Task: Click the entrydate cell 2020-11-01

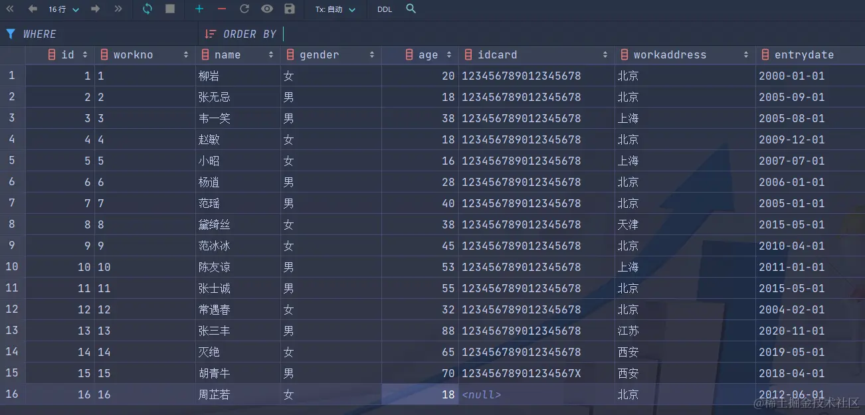Action: click(810, 331)
